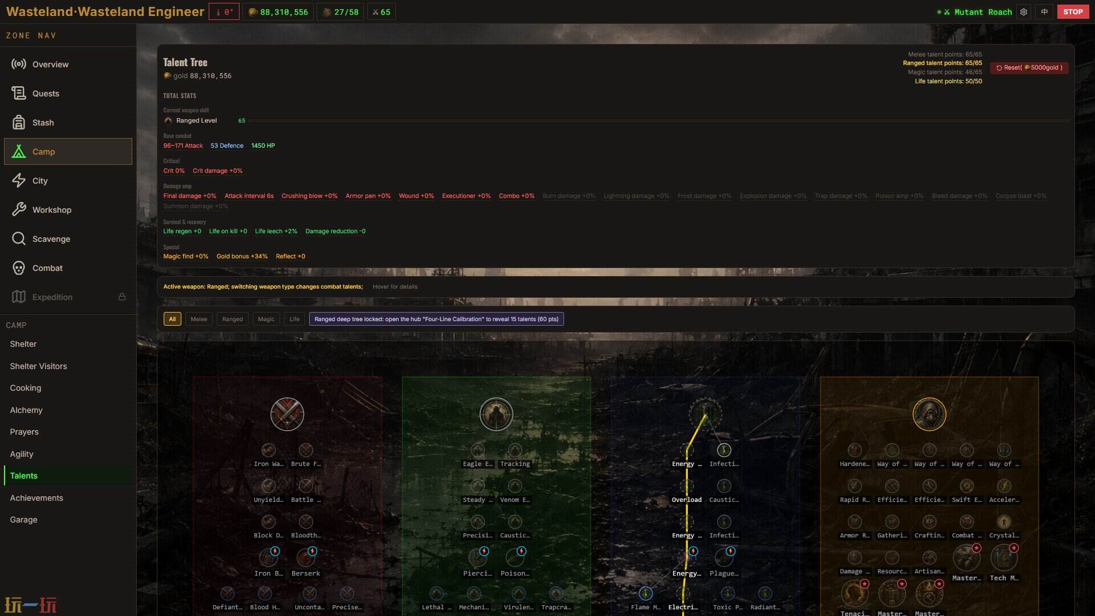Click the Quests scroll icon
The height and width of the screenshot is (616, 1095).
19,94
